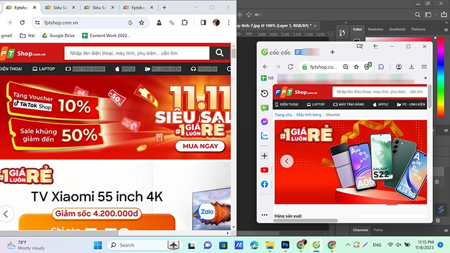The height and width of the screenshot is (253, 450).
Task: Open Chrome three-dot menu
Action: 229,22
